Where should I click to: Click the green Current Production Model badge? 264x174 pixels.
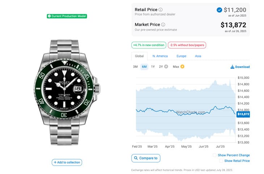coord(67,16)
